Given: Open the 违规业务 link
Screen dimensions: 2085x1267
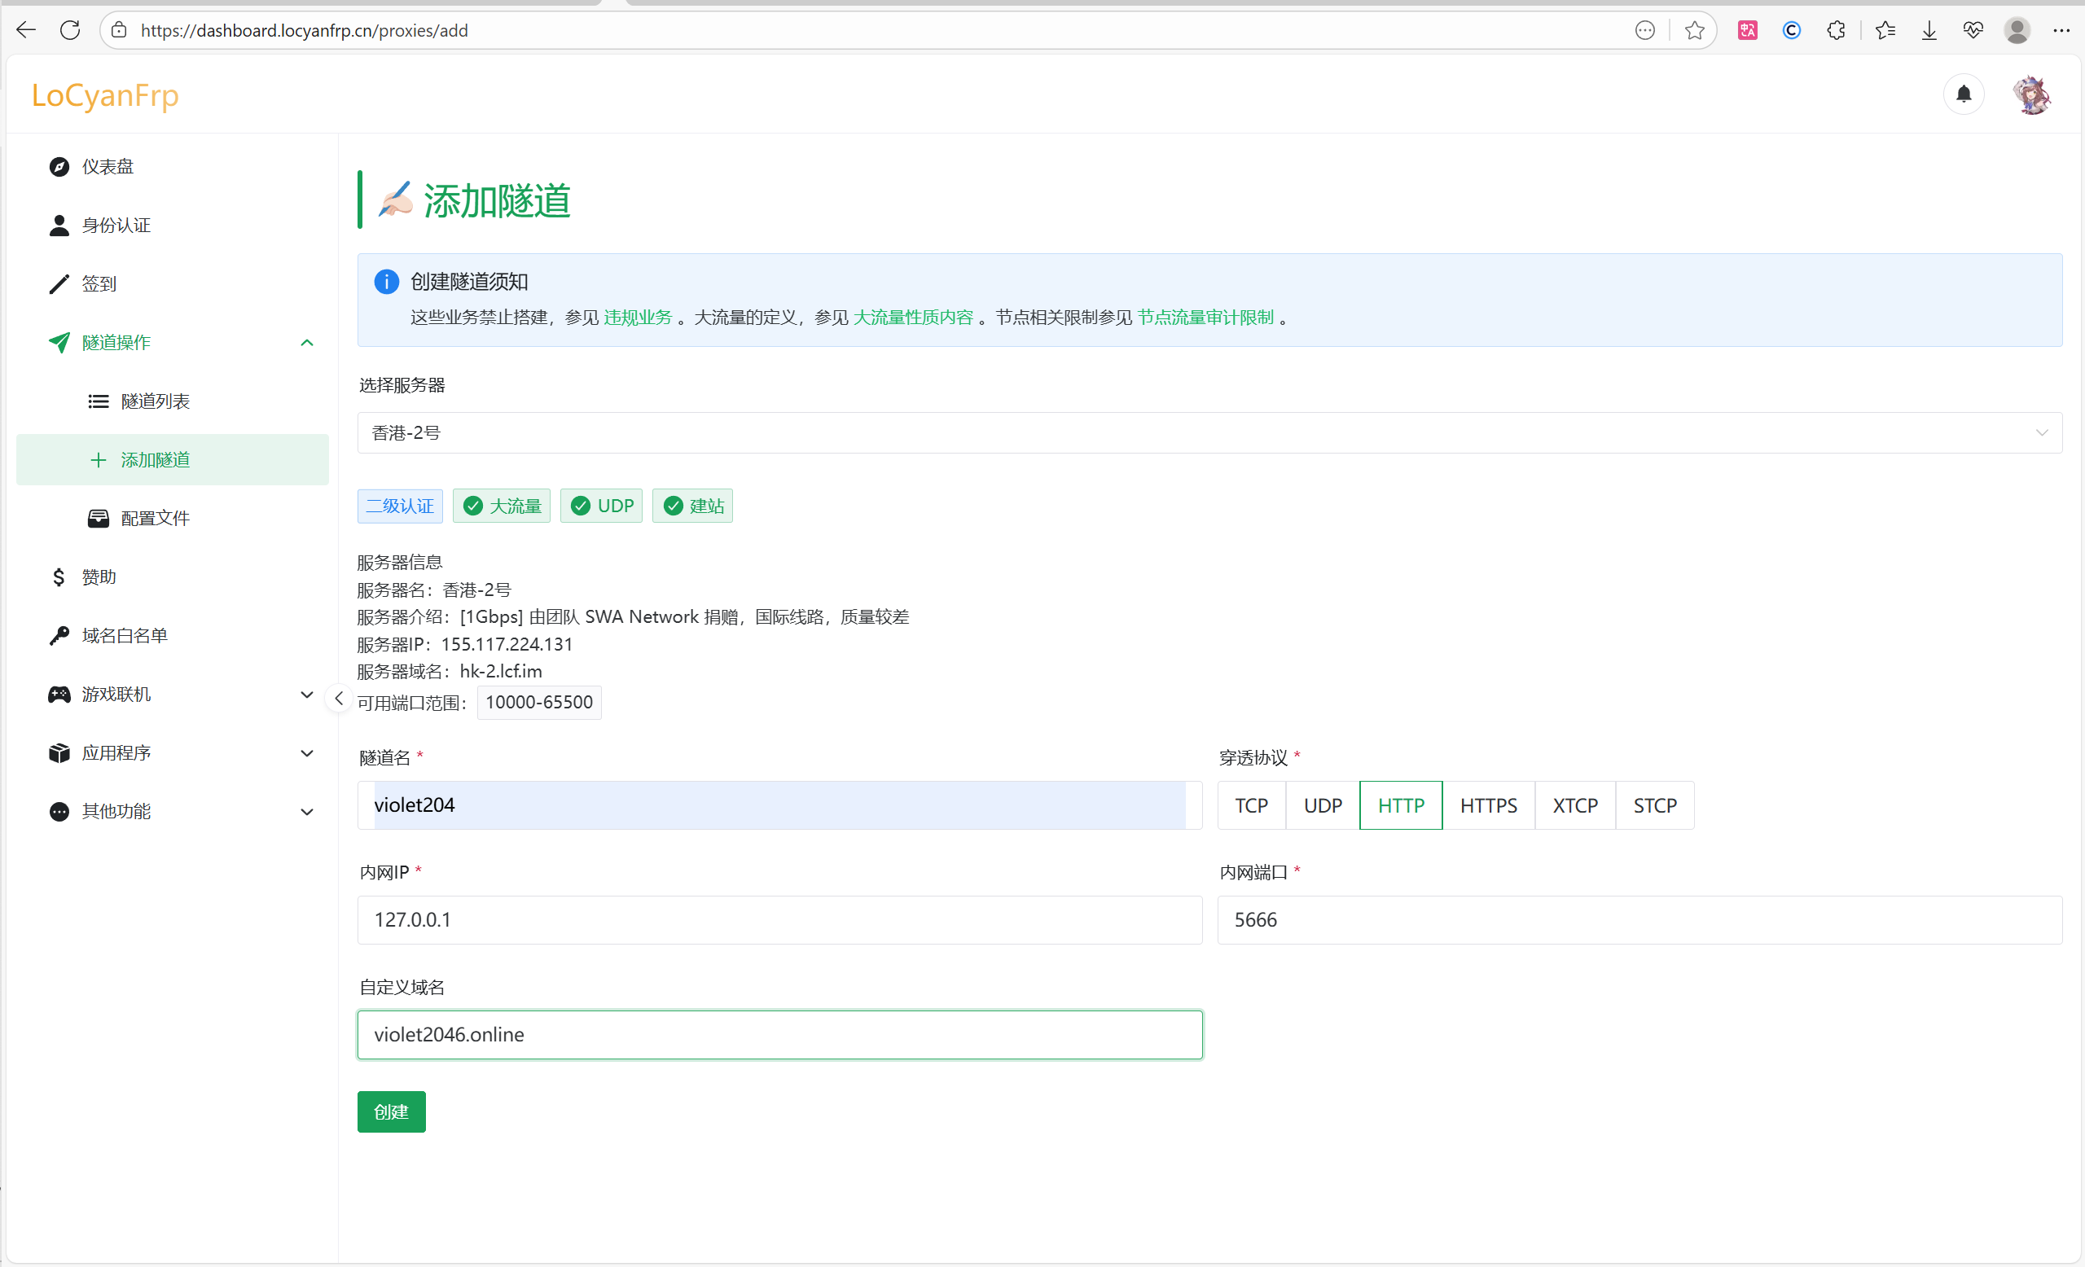Looking at the screenshot, I should 637,318.
